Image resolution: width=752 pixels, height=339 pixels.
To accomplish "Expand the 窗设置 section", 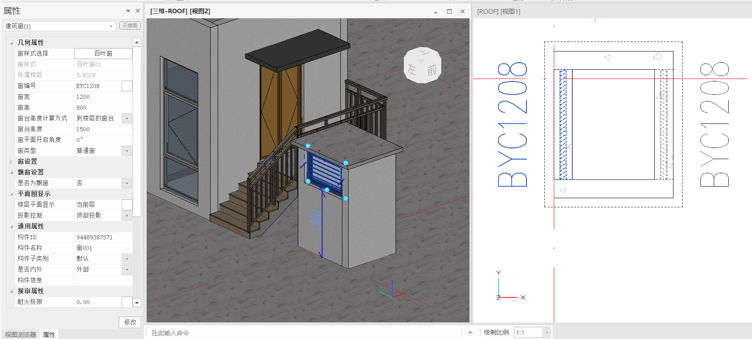I will pos(12,162).
